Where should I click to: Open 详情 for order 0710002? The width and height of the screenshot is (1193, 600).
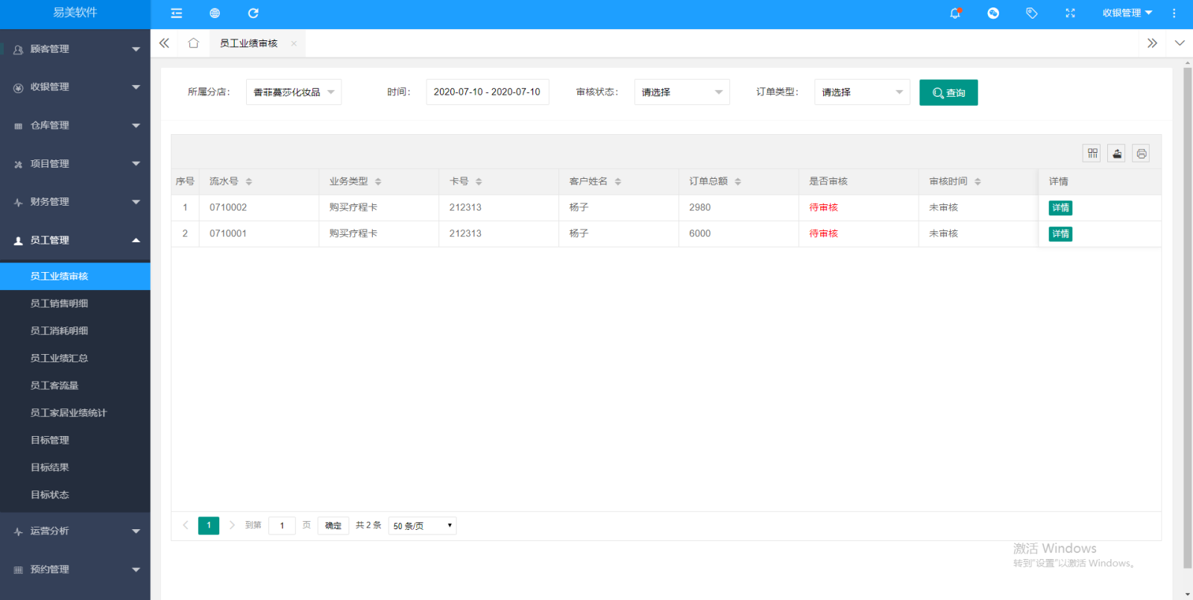point(1060,208)
